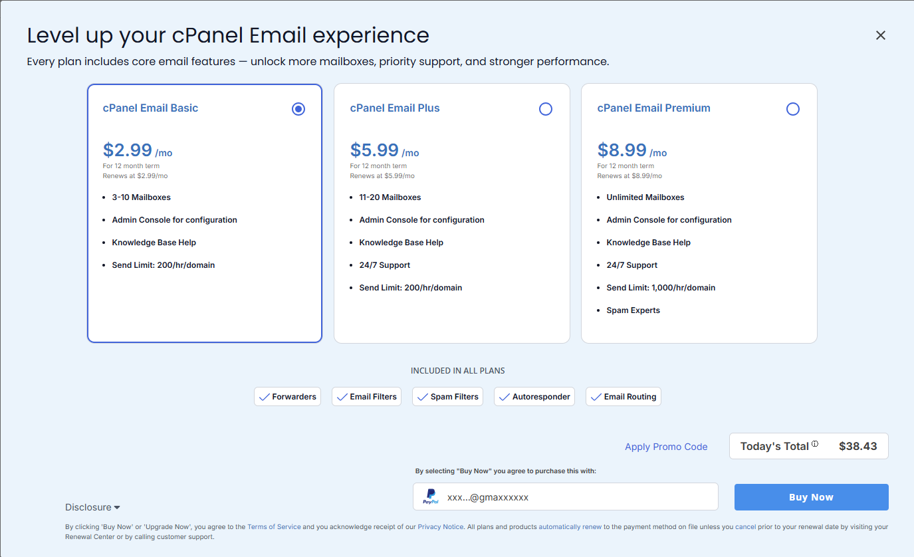
Task: Click the Buy Now button
Action: pyautogui.click(x=811, y=497)
